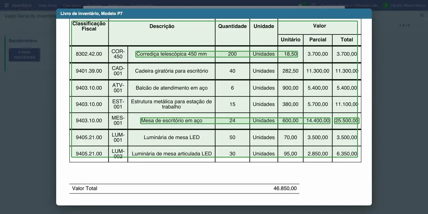428x214 pixels.
Task: Click quantity 24 in the Mesa row
Action: tap(232, 121)
